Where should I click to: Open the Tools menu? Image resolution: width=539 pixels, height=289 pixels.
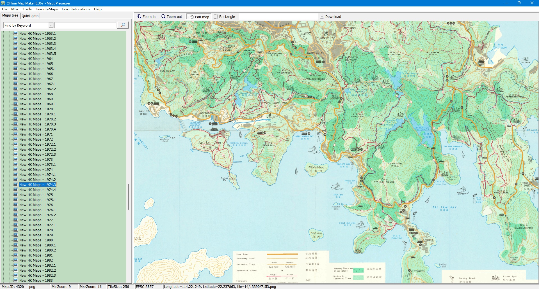click(27, 9)
